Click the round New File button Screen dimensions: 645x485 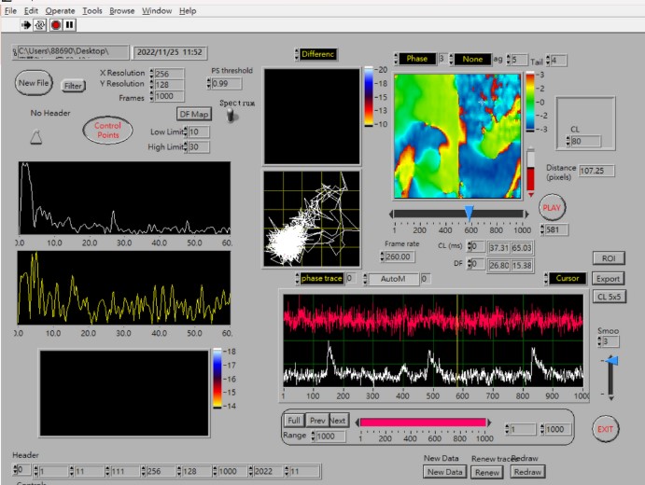[x=34, y=83]
